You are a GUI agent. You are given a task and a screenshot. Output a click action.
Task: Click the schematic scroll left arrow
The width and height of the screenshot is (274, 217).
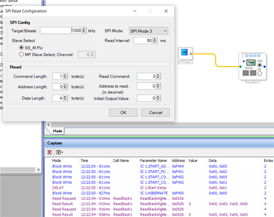(48, 125)
